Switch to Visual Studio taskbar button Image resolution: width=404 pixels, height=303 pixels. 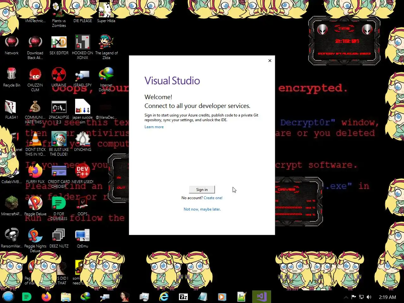[262, 297]
